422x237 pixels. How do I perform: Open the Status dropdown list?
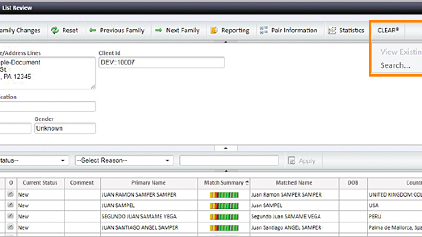tap(33, 160)
